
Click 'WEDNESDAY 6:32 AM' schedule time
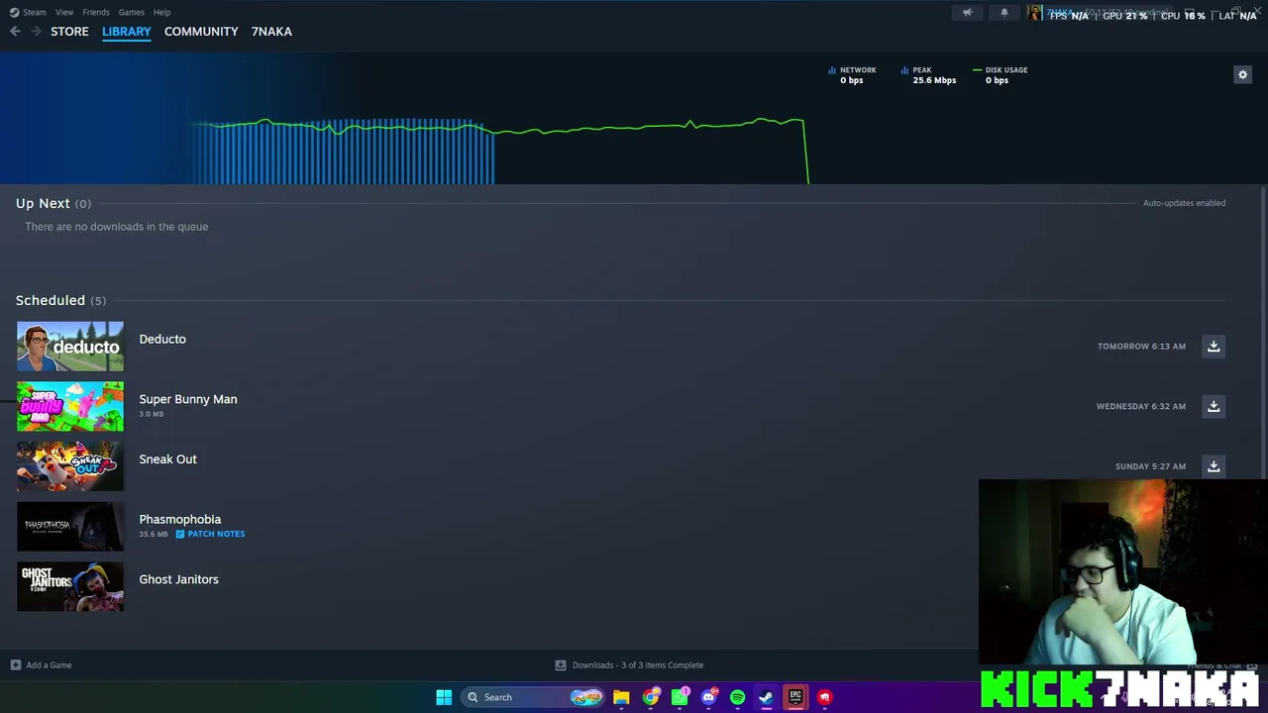click(1141, 406)
